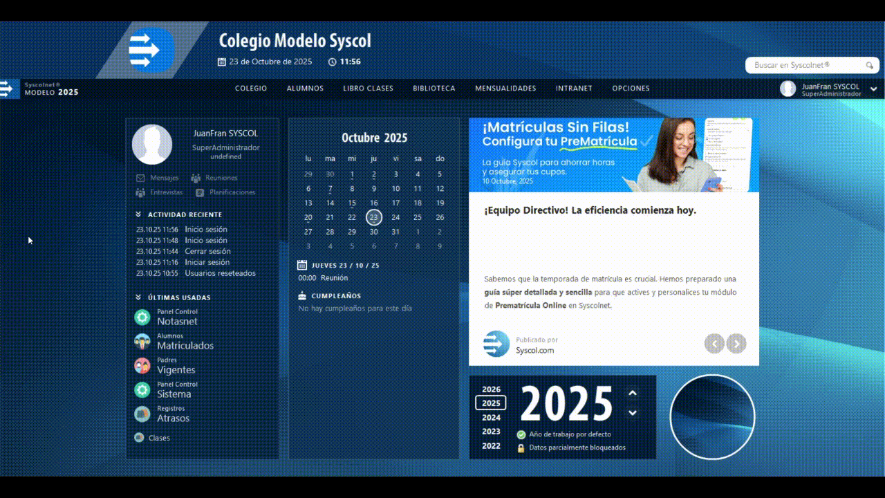Open the JuanFran profile picture in left panel

point(152,145)
